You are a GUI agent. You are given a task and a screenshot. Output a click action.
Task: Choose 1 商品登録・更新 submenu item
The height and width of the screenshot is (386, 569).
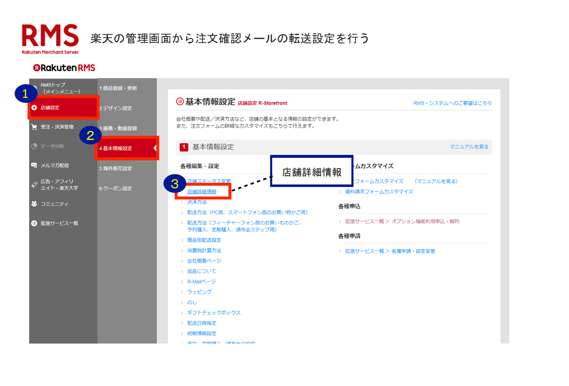[118, 88]
